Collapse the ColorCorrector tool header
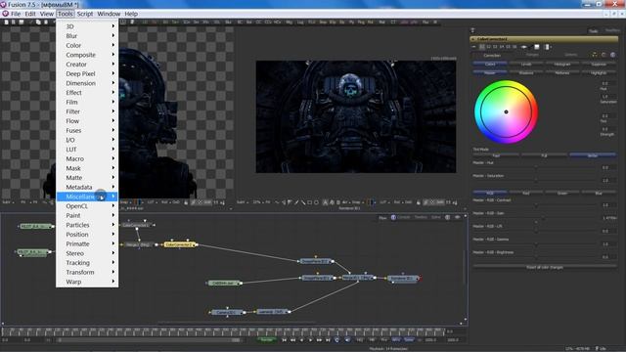626x352 pixels. point(473,39)
